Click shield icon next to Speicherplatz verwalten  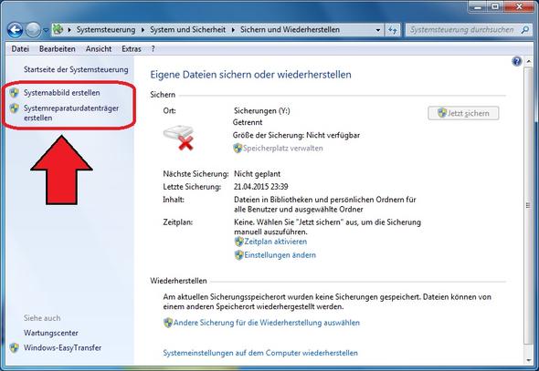click(238, 148)
